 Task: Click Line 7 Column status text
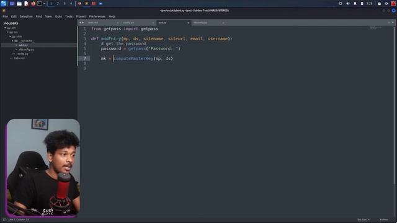point(19,219)
